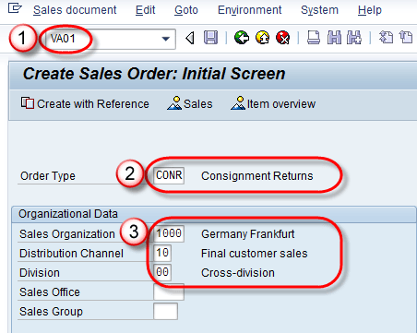417x333 pixels.
Task: Find next using the binoculars plus icon
Action: 354,38
